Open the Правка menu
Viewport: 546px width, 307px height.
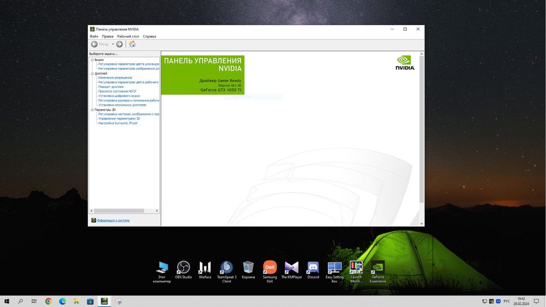(107, 36)
